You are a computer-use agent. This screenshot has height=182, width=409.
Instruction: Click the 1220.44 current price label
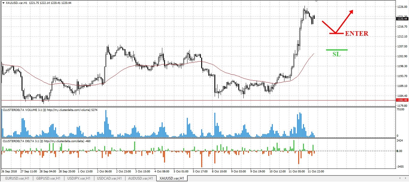coord(402,19)
